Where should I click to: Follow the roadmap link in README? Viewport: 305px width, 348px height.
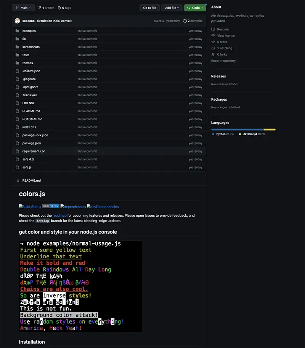coord(59,216)
